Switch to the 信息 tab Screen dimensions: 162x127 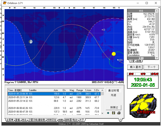coord(139,61)
